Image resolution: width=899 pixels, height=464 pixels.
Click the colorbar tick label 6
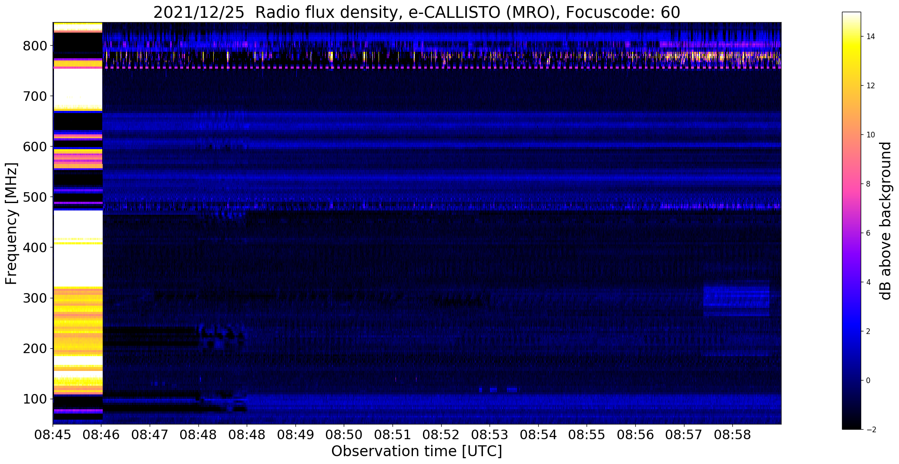coord(868,233)
